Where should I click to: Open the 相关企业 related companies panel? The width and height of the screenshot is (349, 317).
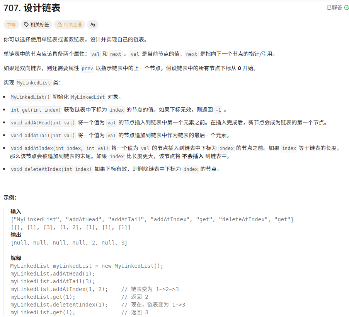pos(70,24)
